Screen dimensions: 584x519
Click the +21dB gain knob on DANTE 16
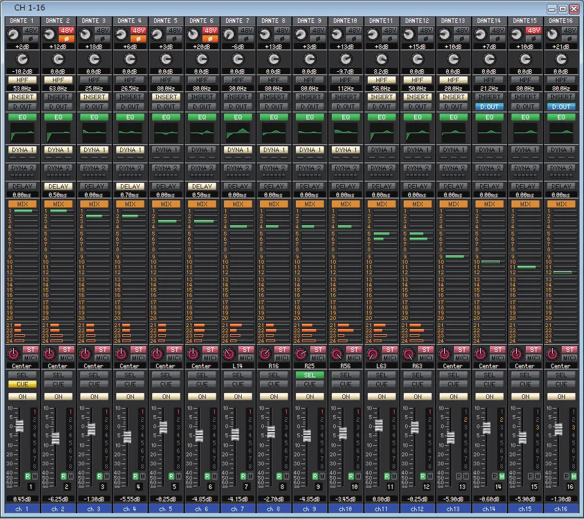click(553, 35)
